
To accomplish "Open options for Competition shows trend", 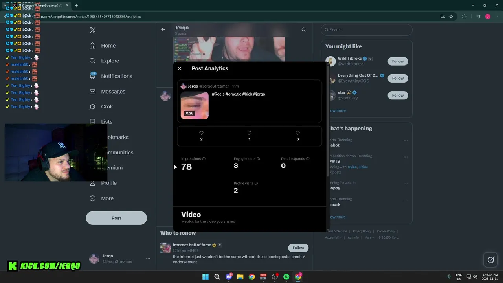I will (406, 157).
